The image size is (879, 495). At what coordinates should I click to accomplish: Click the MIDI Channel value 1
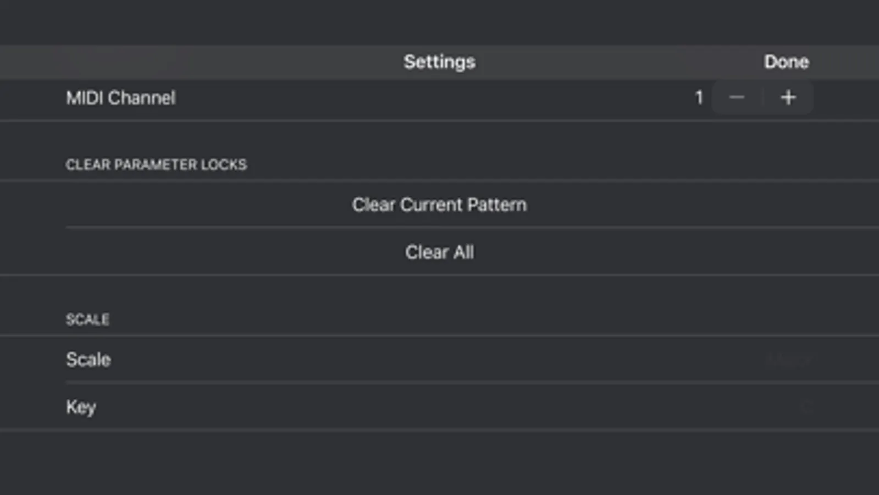[x=699, y=98]
